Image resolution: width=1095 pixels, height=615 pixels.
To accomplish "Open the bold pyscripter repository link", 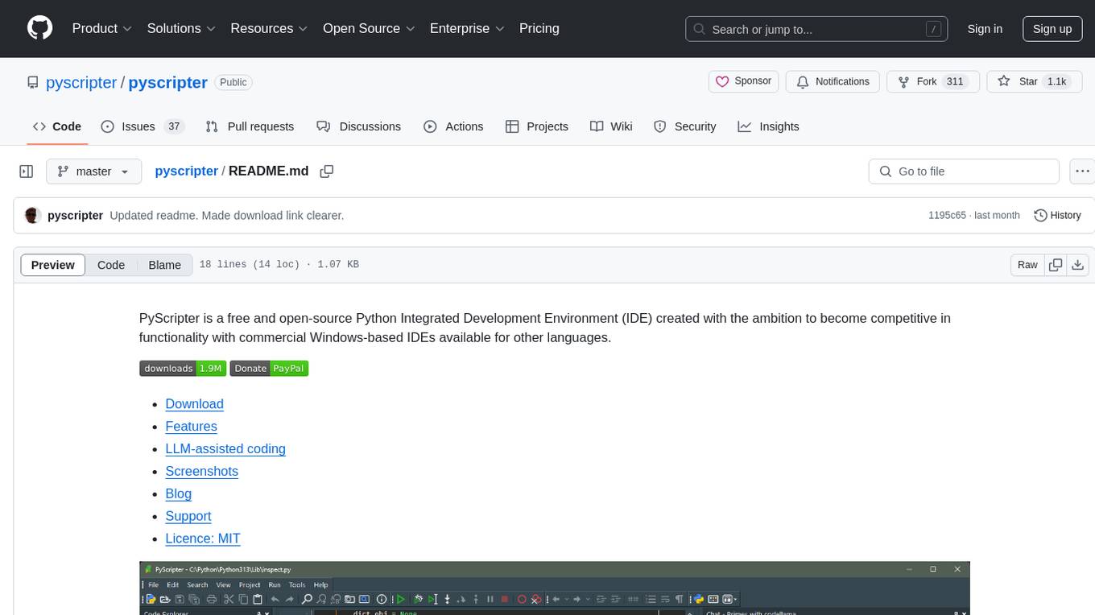I will tap(168, 82).
